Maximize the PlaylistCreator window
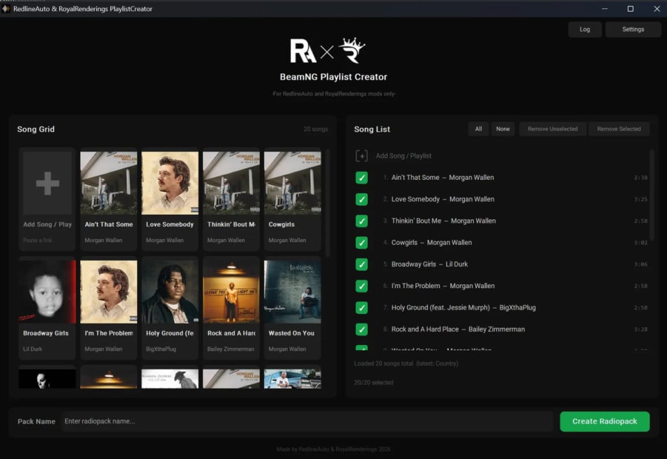This screenshot has height=459, width=667. click(x=631, y=8)
